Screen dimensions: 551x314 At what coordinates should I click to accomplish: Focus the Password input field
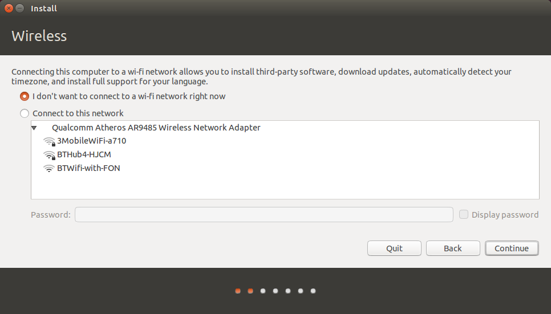[x=264, y=215]
